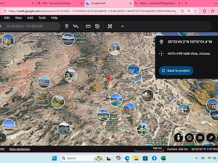The width and height of the screenshot is (218, 163).
Task: Click the Add placemark pin icon
Action: click(x=67, y=26)
